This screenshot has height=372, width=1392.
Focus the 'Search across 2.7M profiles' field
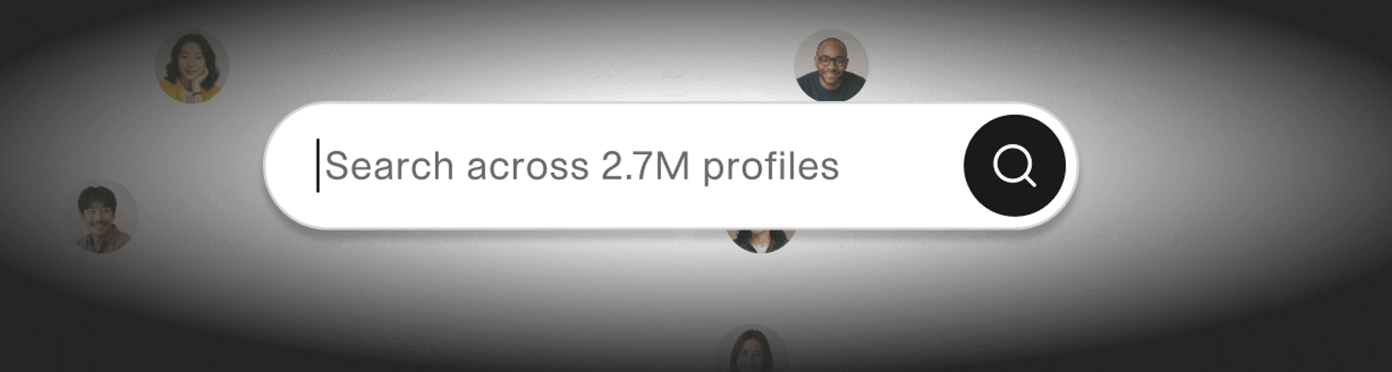tap(670, 165)
